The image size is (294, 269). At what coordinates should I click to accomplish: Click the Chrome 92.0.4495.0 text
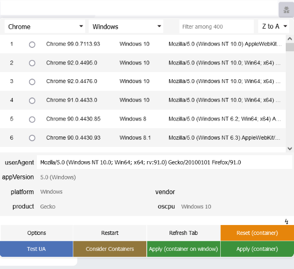click(72, 63)
